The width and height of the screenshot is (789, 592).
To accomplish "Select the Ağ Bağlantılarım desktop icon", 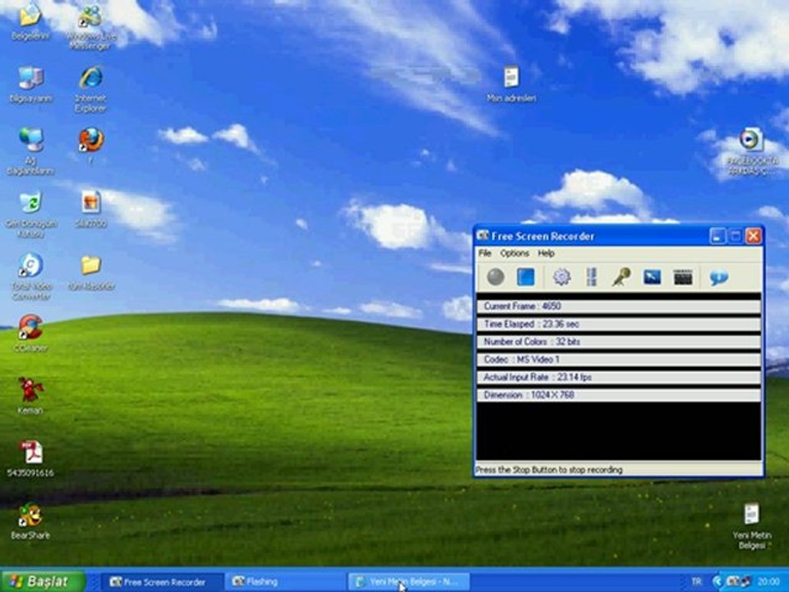I will coord(30,151).
